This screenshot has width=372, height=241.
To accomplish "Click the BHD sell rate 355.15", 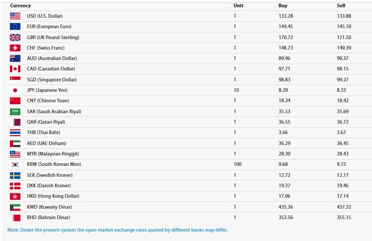I will 344,218.
